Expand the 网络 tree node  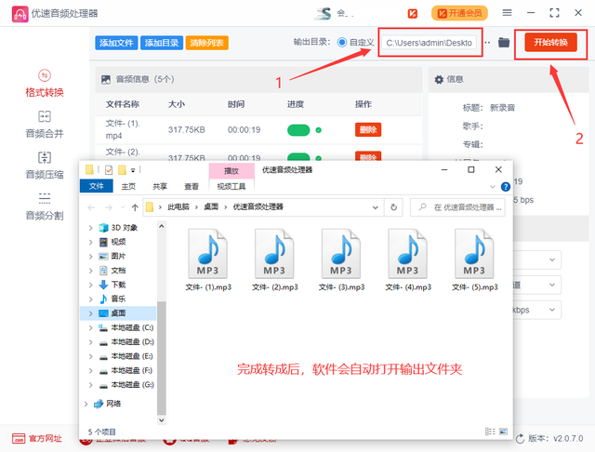[x=86, y=404]
